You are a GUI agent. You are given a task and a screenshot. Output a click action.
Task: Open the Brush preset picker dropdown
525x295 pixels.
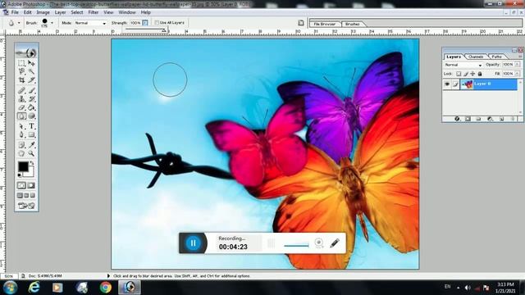point(52,23)
